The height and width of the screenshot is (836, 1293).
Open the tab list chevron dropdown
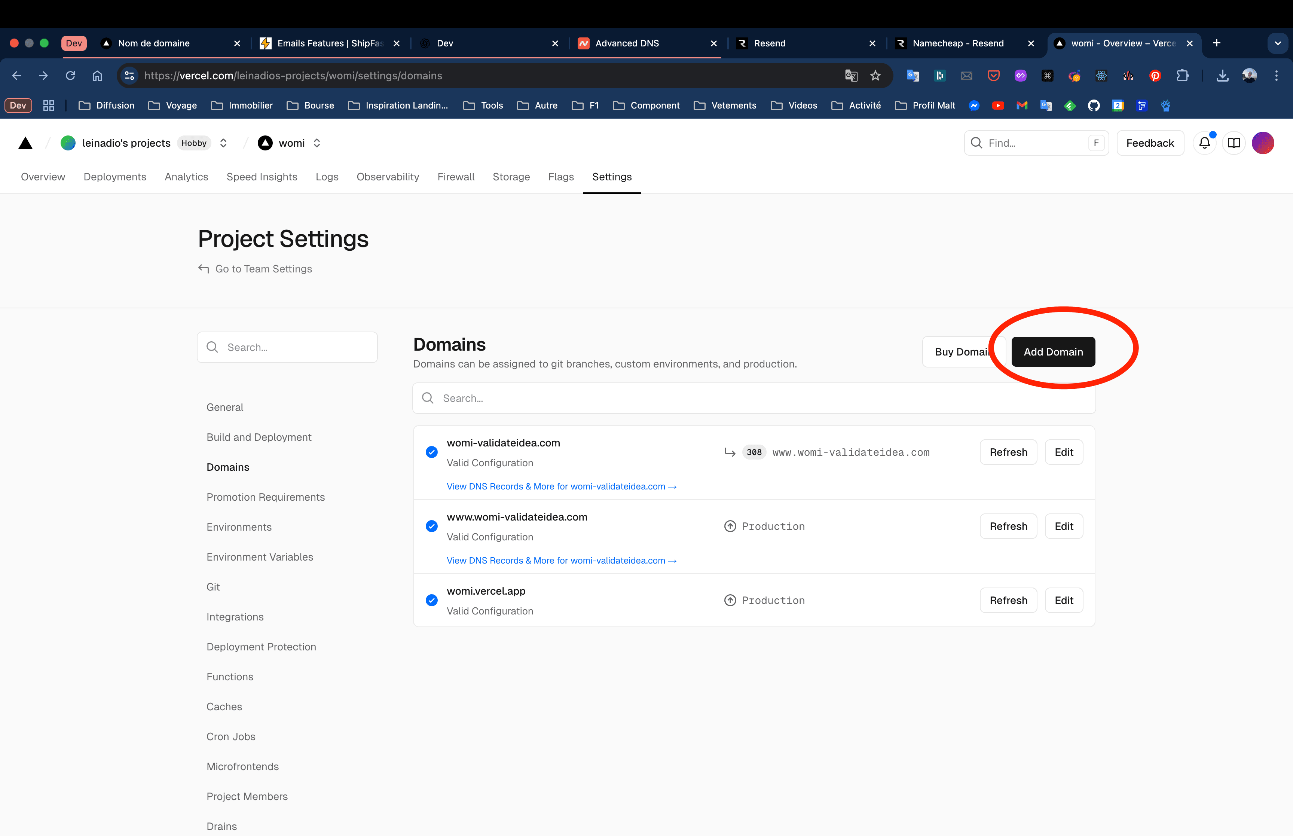1277,43
